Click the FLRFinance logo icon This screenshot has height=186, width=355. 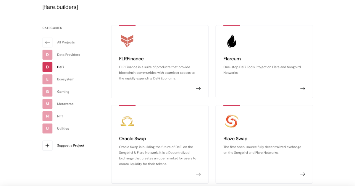[x=127, y=41]
